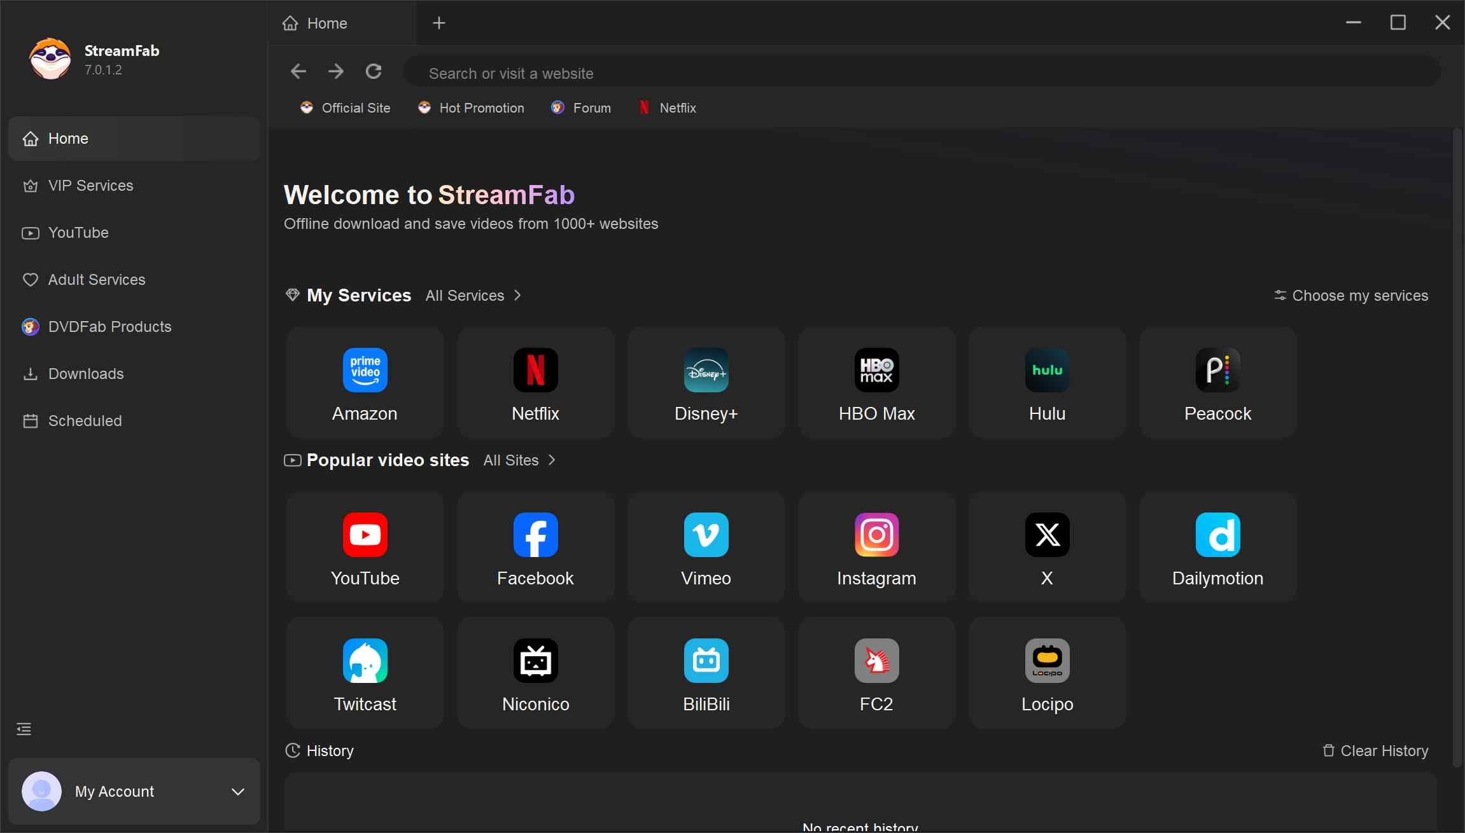Select the BiliBili site tile
Image resolution: width=1465 pixels, height=833 pixels.
click(706, 673)
